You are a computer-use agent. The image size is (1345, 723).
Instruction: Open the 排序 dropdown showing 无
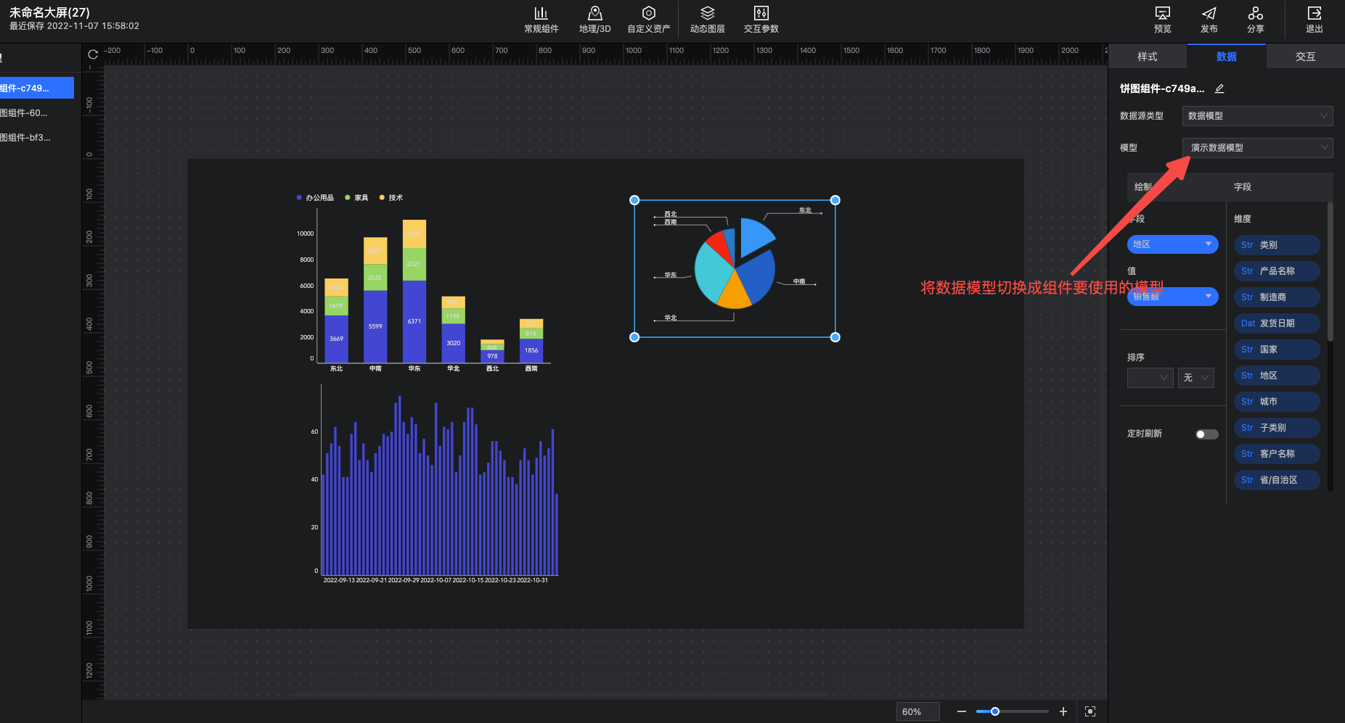1195,378
